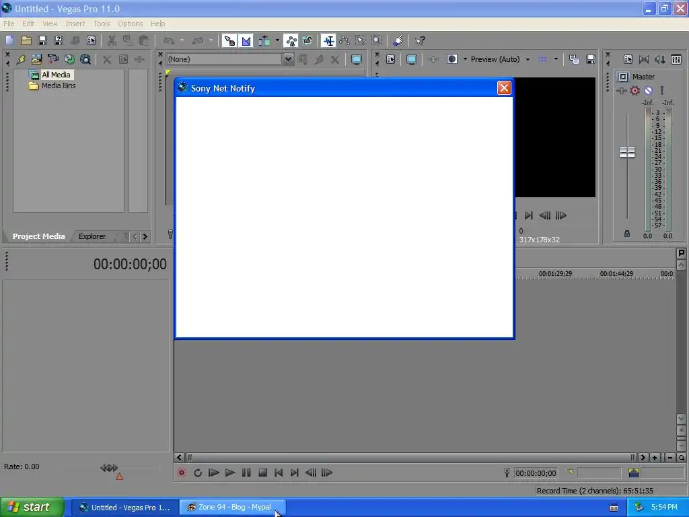Open the View menu
689x517 pixels.
point(50,24)
